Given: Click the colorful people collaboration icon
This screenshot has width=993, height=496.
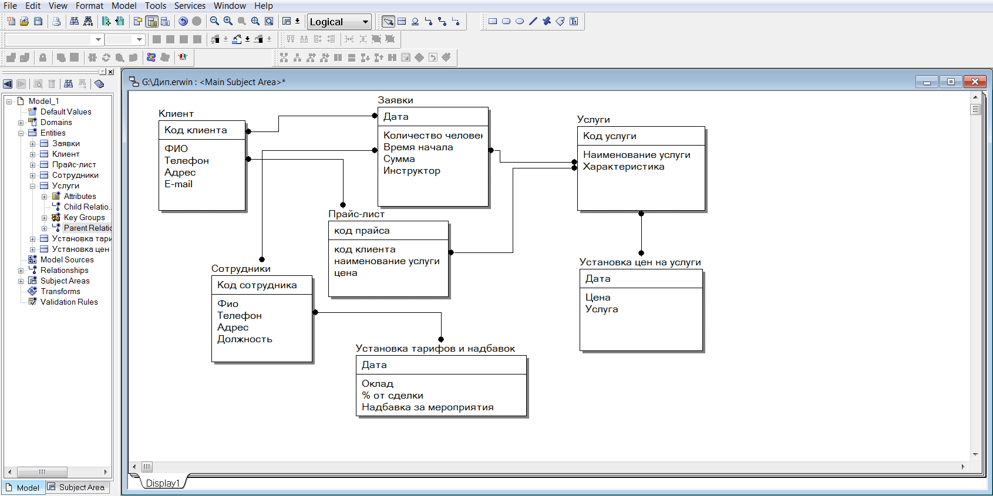Looking at the screenshot, I should click(x=183, y=58).
